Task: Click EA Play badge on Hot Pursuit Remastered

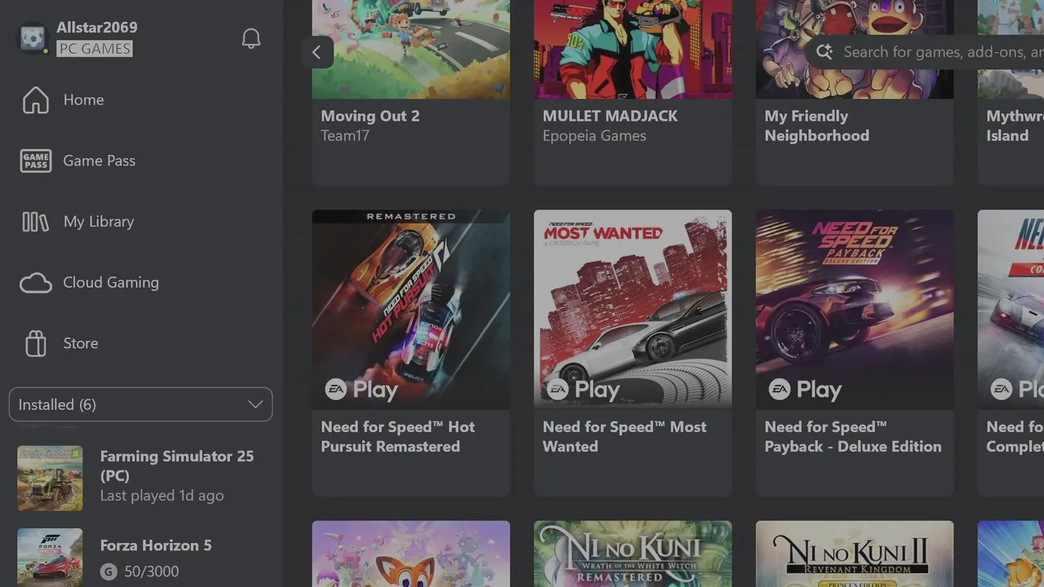Action: click(x=361, y=390)
